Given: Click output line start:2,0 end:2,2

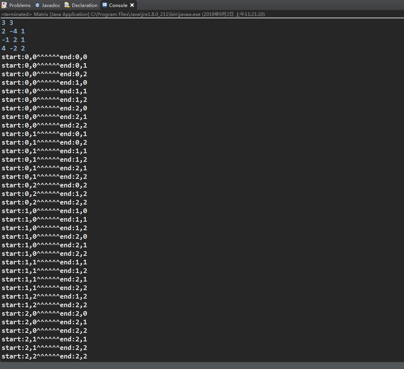Looking at the screenshot, I should (44, 331).
